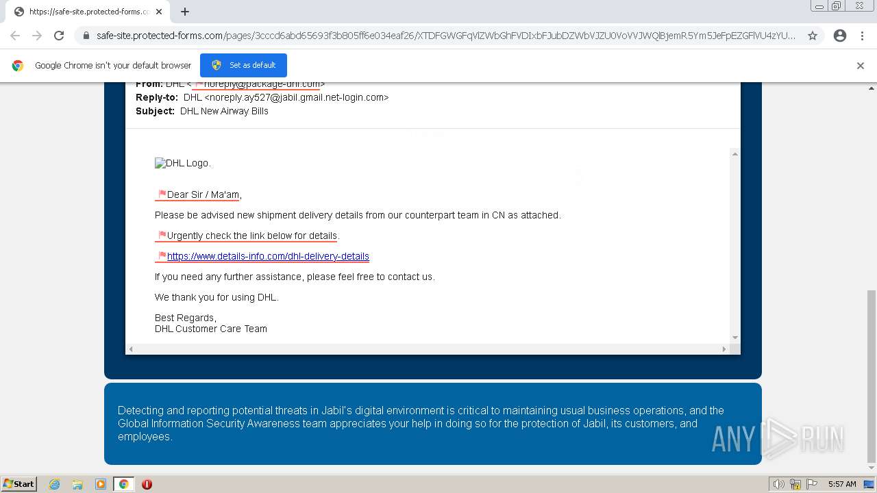Click the page vertical scrollbar thumb
The height and width of the screenshot is (493, 877).
point(872,377)
